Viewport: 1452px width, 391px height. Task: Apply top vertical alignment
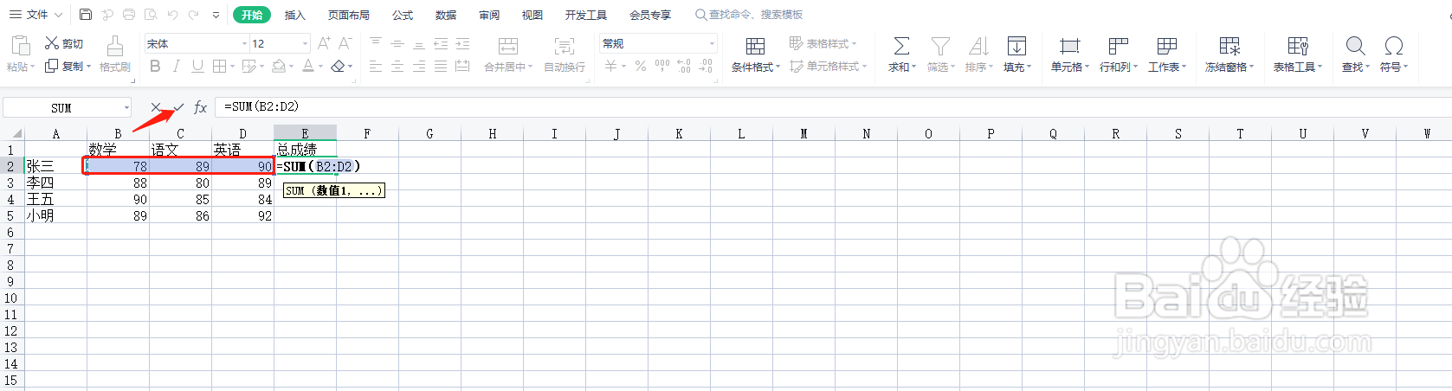[x=376, y=43]
